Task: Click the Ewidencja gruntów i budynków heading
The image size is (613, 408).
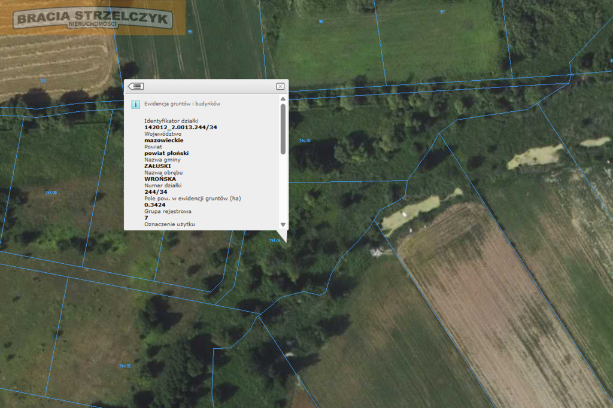Action: tap(182, 103)
